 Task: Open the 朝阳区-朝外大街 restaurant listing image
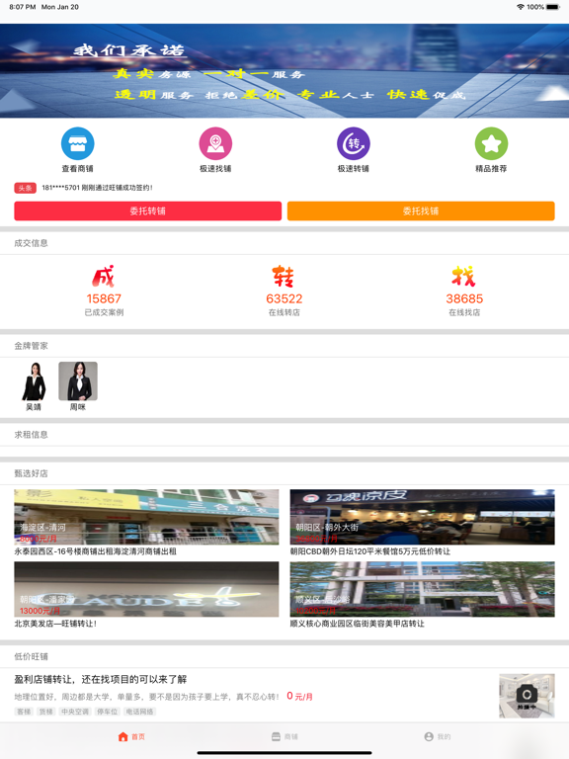pos(423,517)
